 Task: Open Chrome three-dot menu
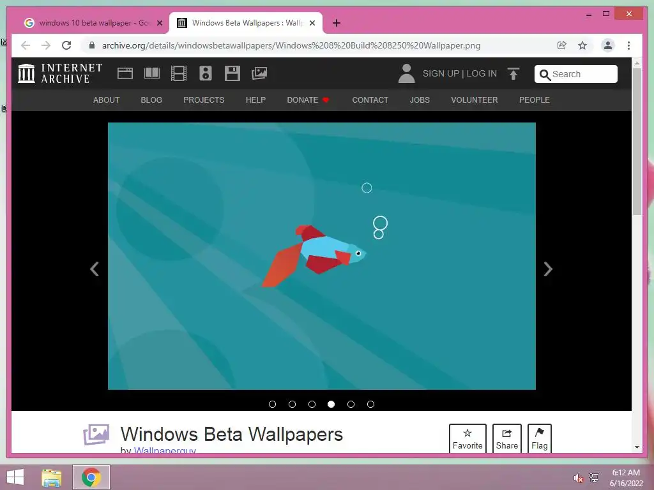628,45
